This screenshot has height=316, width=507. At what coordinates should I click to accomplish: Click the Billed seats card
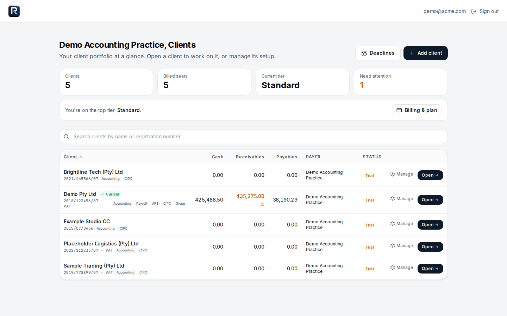pyautogui.click(x=204, y=82)
